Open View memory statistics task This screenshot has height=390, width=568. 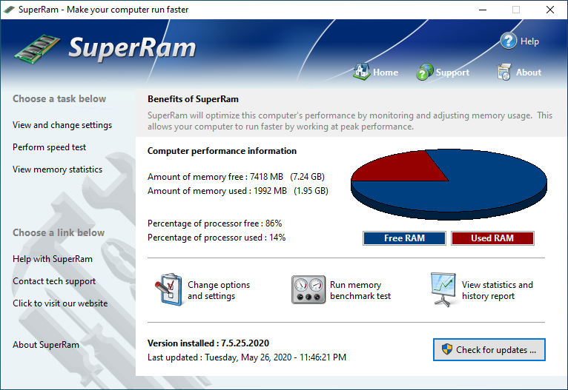pyautogui.click(x=58, y=169)
